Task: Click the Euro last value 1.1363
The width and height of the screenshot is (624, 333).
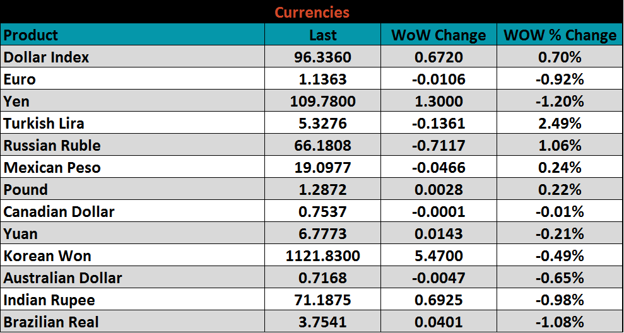Action: click(x=322, y=79)
